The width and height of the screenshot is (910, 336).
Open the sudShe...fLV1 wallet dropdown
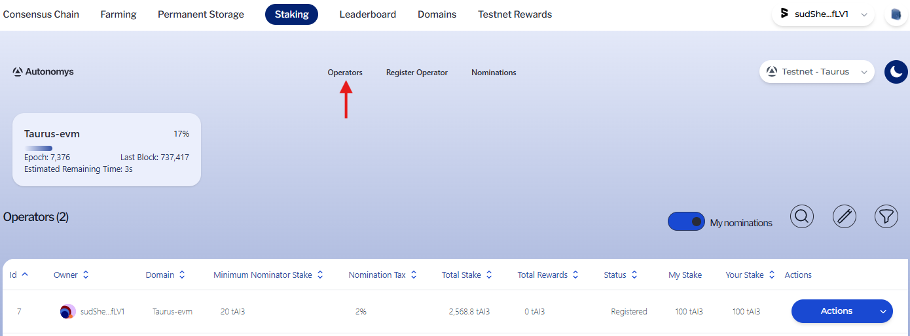[x=824, y=14]
